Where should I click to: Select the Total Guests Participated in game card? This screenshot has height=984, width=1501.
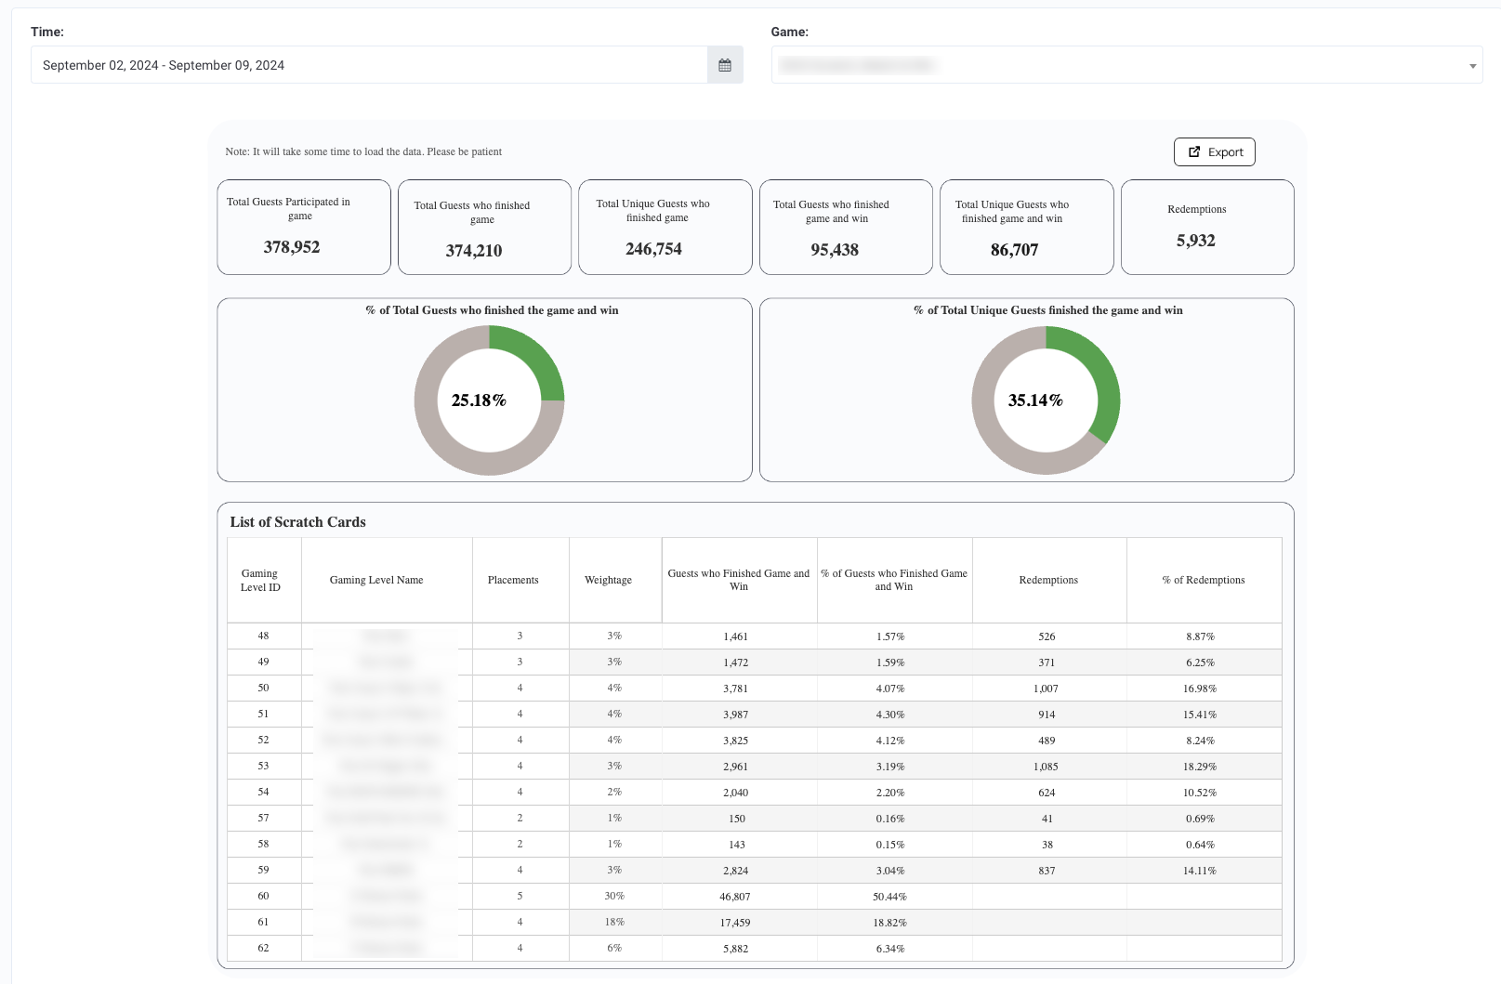pos(304,228)
